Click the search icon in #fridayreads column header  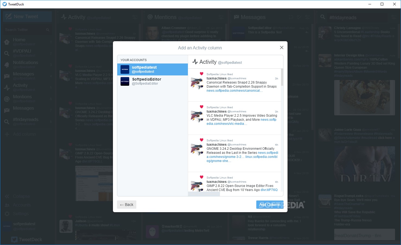(x=323, y=17)
